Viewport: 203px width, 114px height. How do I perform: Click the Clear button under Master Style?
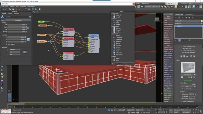[193, 84]
